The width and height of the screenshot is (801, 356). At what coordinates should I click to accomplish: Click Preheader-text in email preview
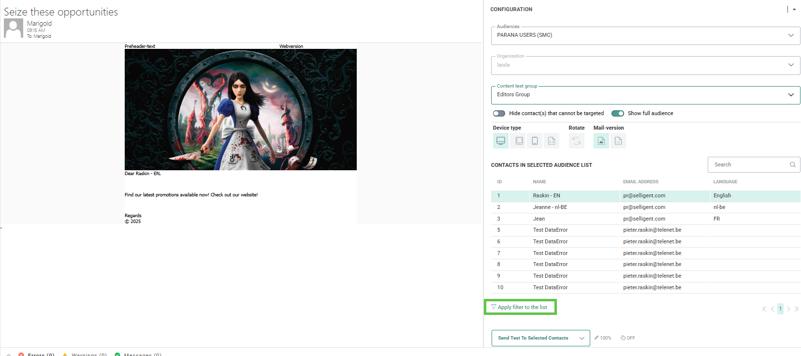coord(140,46)
